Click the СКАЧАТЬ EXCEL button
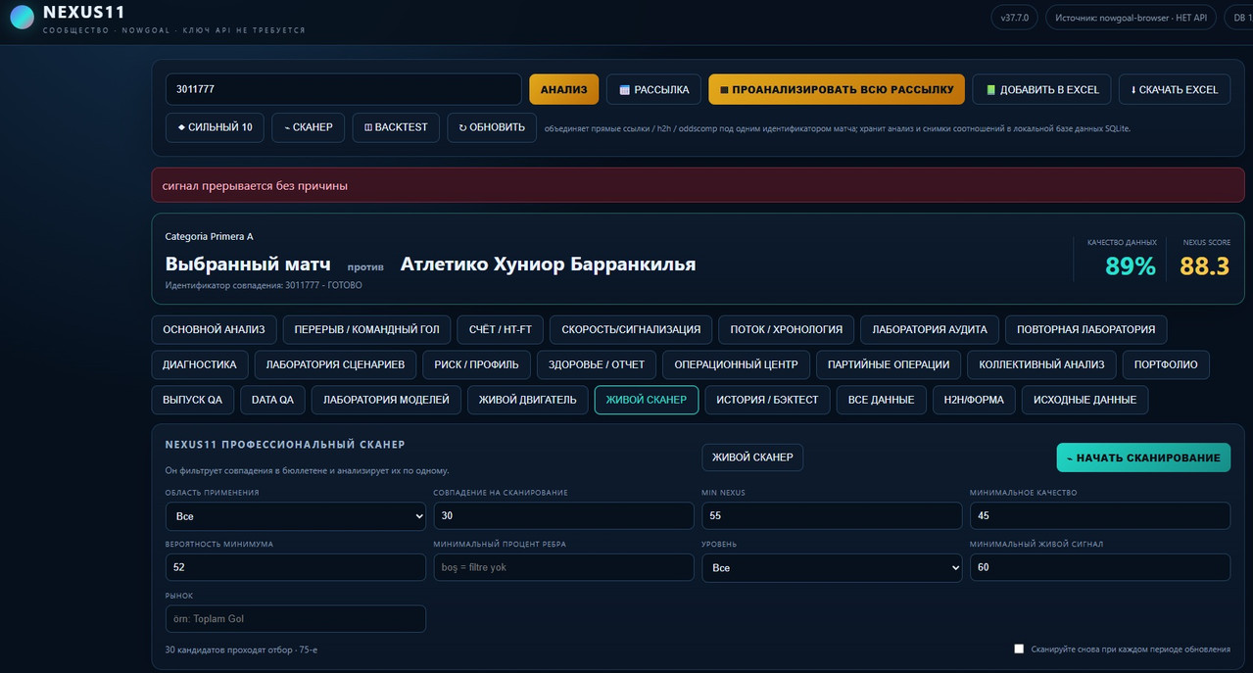The width and height of the screenshot is (1253, 673). [1174, 89]
